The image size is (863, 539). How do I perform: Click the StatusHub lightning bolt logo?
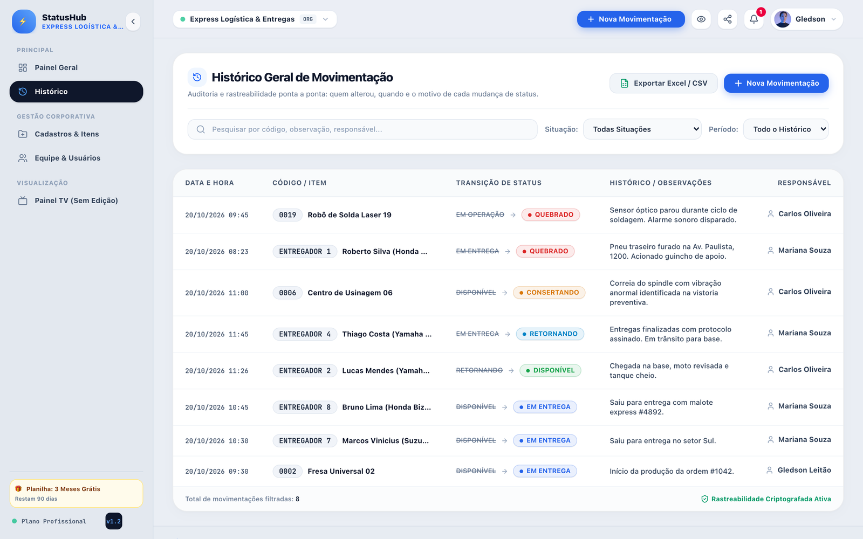(24, 22)
